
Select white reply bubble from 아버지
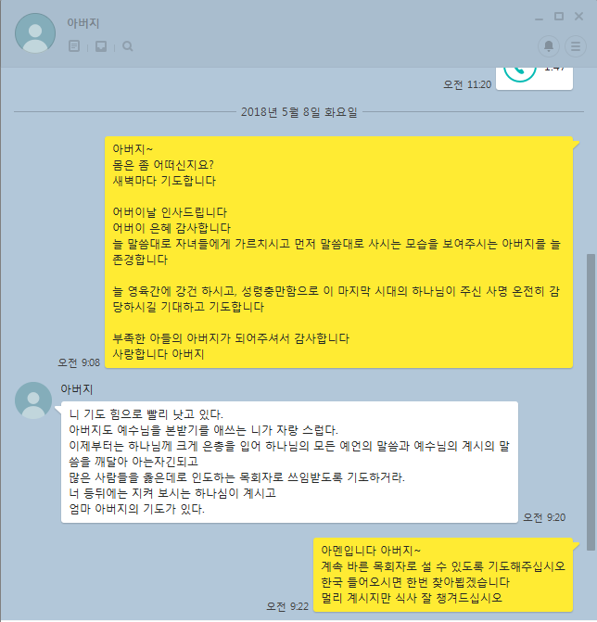[289, 463]
